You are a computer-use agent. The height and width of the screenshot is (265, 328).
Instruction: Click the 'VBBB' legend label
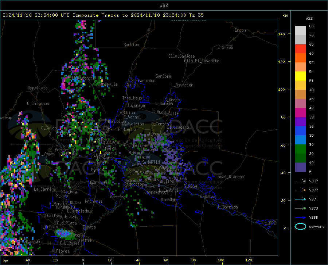313,218
